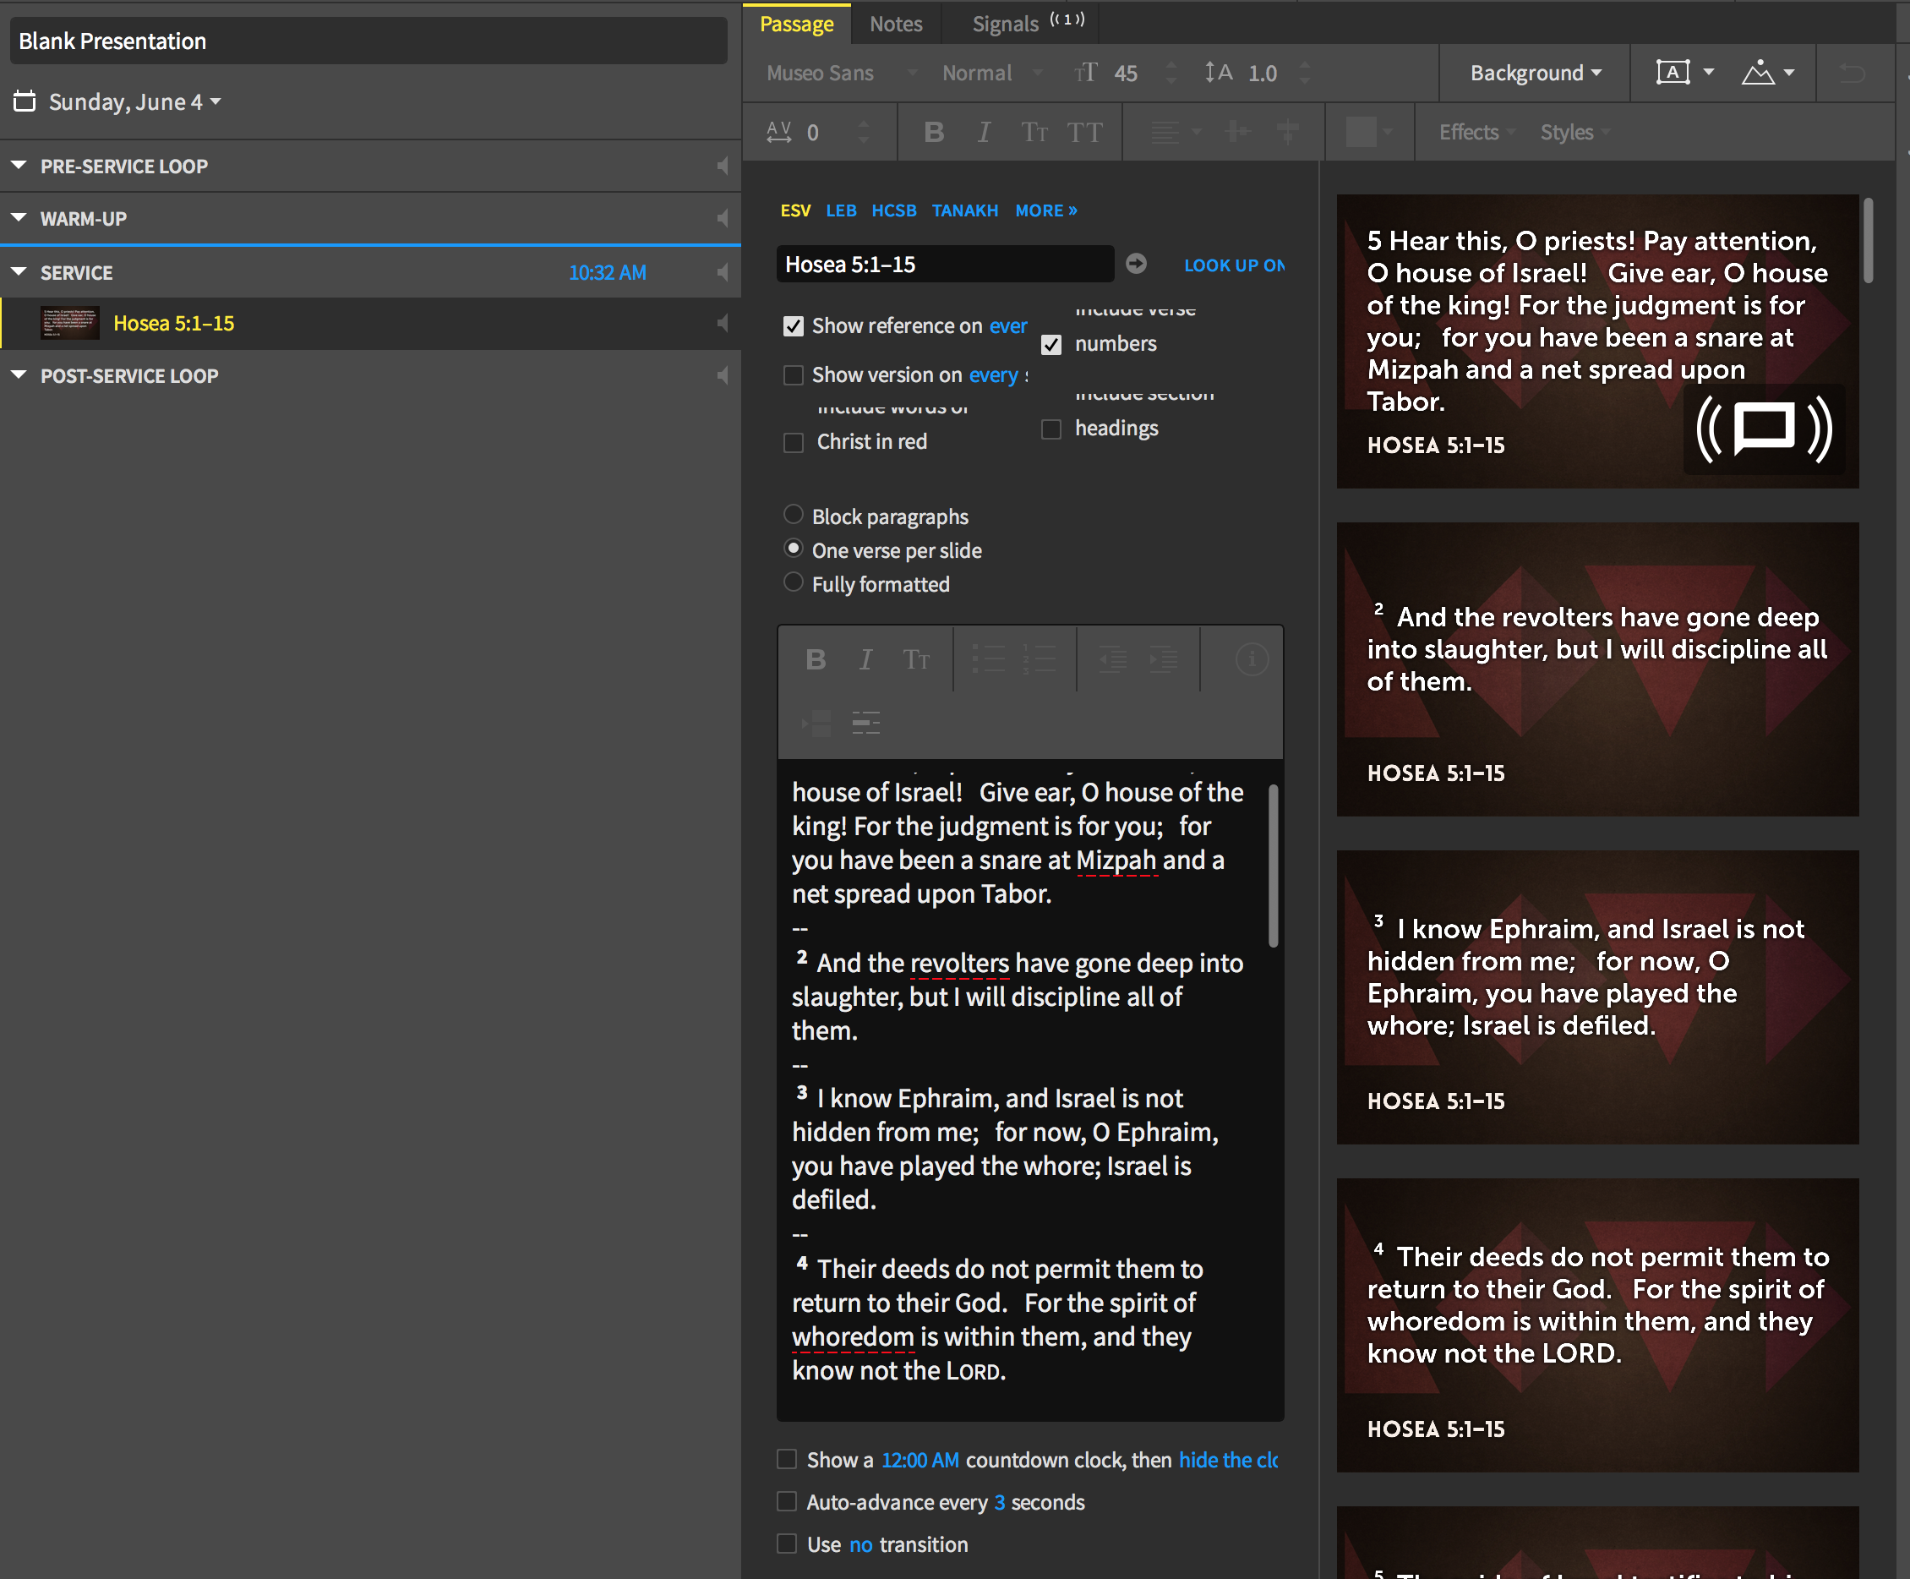Click the Bold icon in top toolbar
This screenshot has height=1579, width=1910.
933,133
